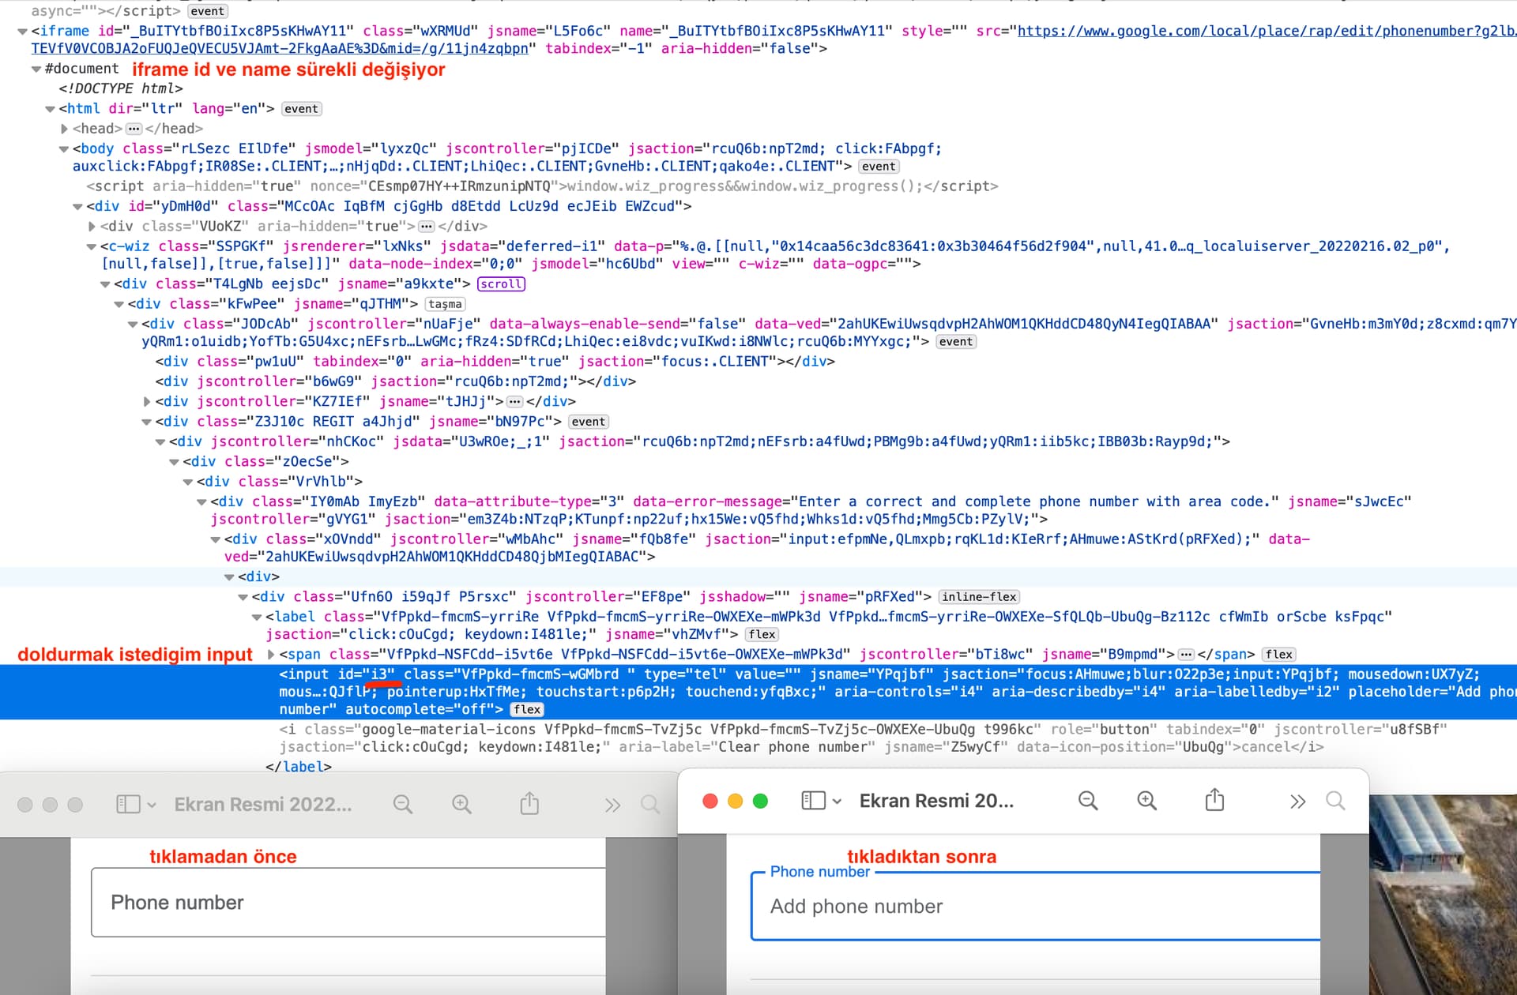The image size is (1517, 995).
Task: Collapse the body class="rLSezc EIlDfe" node
Action: tap(64, 149)
